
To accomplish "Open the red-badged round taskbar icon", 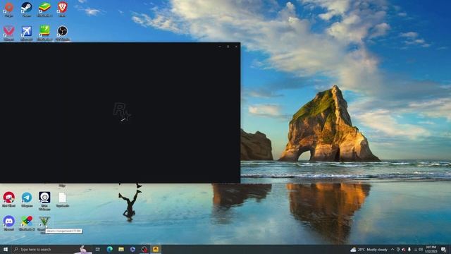I will 144,249.
